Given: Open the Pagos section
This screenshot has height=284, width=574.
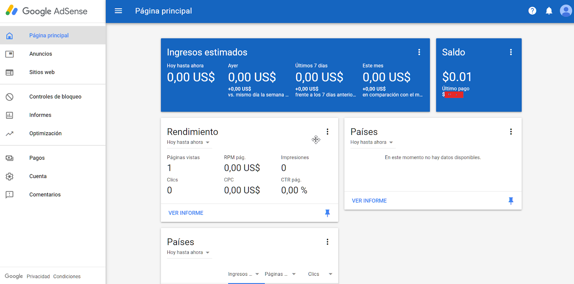Looking at the screenshot, I should 53,158.
